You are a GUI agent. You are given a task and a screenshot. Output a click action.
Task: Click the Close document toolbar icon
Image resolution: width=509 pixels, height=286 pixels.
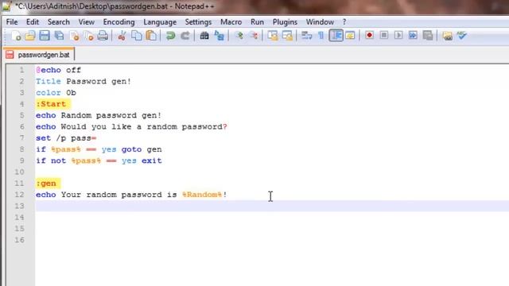tap(74, 36)
